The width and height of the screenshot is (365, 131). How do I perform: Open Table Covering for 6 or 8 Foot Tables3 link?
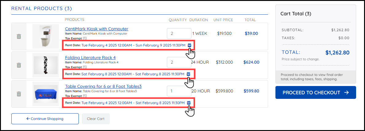point(103,86)
